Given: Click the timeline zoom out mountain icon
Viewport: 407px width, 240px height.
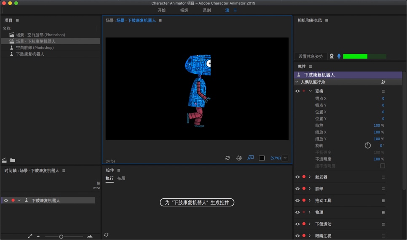Looking at the screenshot, I should pos(38,236).
